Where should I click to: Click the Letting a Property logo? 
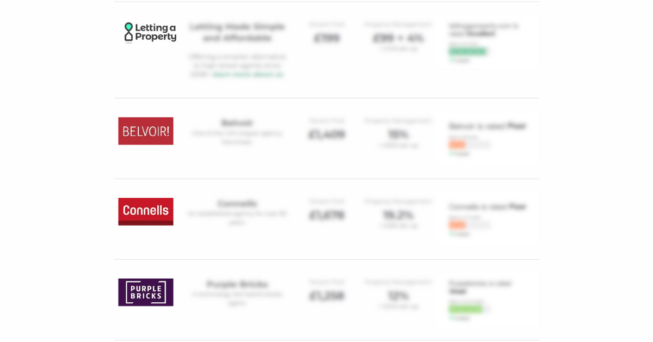[x=150, y=33]
